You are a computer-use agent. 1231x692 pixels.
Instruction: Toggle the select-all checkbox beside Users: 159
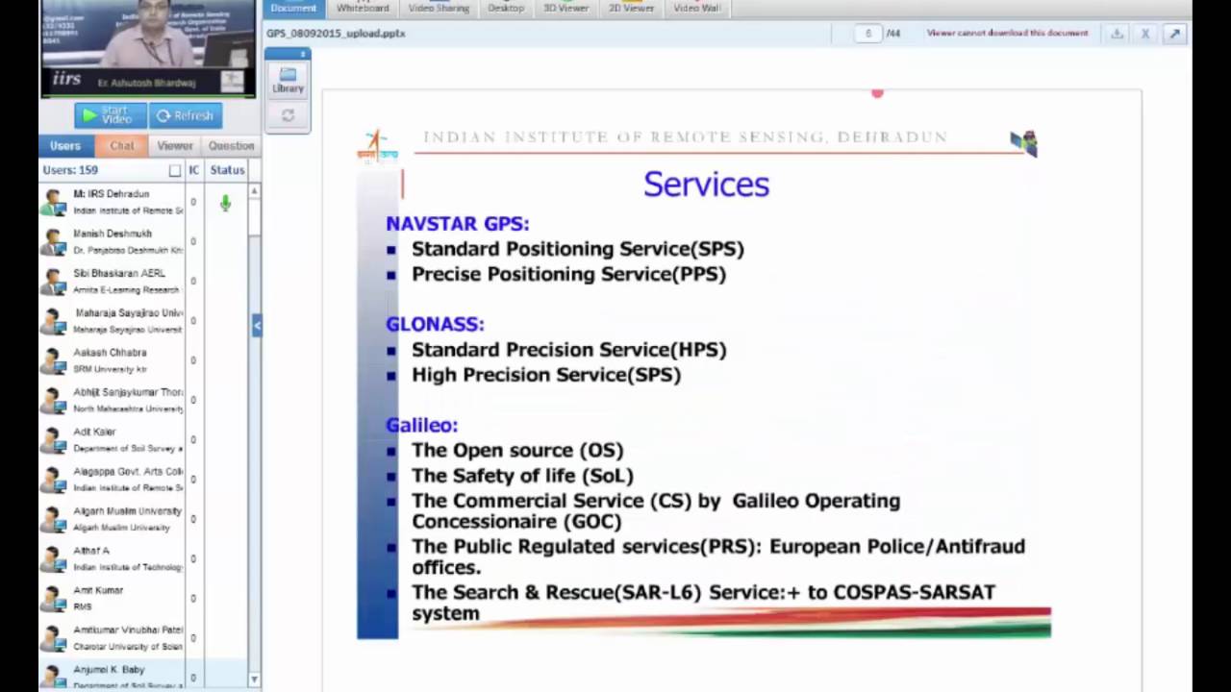(x=175, y=170)
